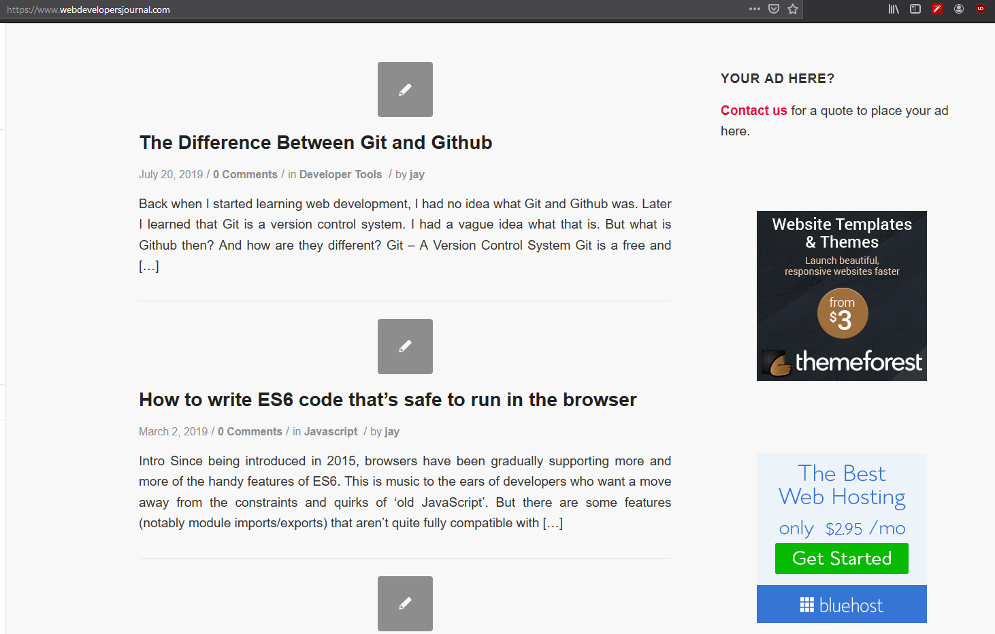
Task: Open the ES6 browser safety article
Action: click(x=387, y=399)
